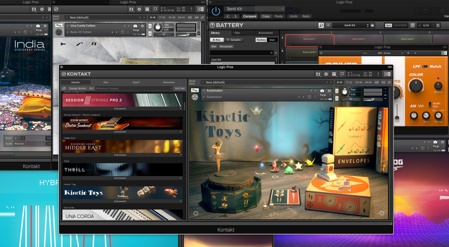This screenshot has width=449, height=247.
Task: Click the refresh libraries icon beside Manage Libraries
Action: [x=64, y=88]
